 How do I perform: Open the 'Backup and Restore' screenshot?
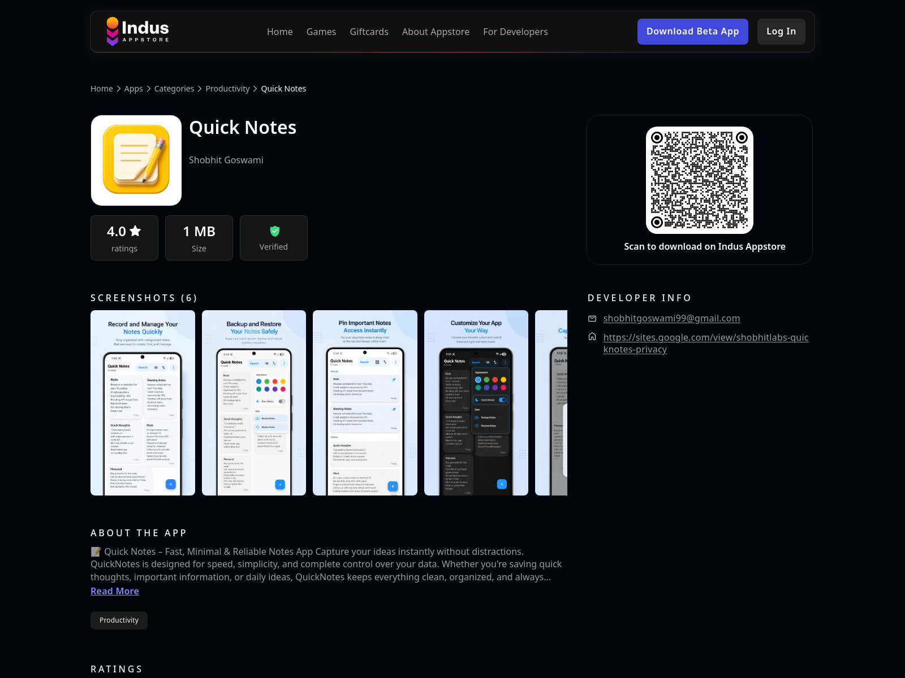coord(254,403)
